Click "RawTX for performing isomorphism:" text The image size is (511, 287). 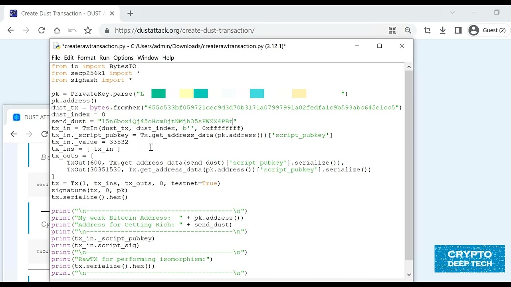click(144, 259)
